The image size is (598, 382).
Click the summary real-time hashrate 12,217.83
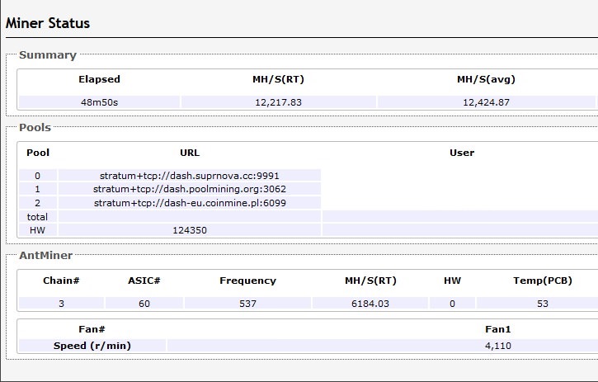279,102
